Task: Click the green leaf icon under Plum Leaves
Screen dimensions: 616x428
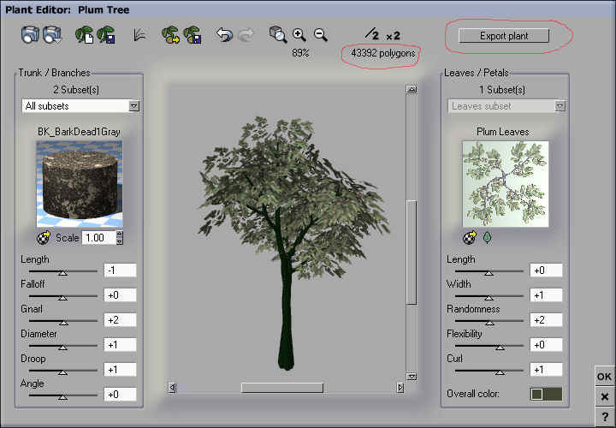Action: click(x=487, y=237)
